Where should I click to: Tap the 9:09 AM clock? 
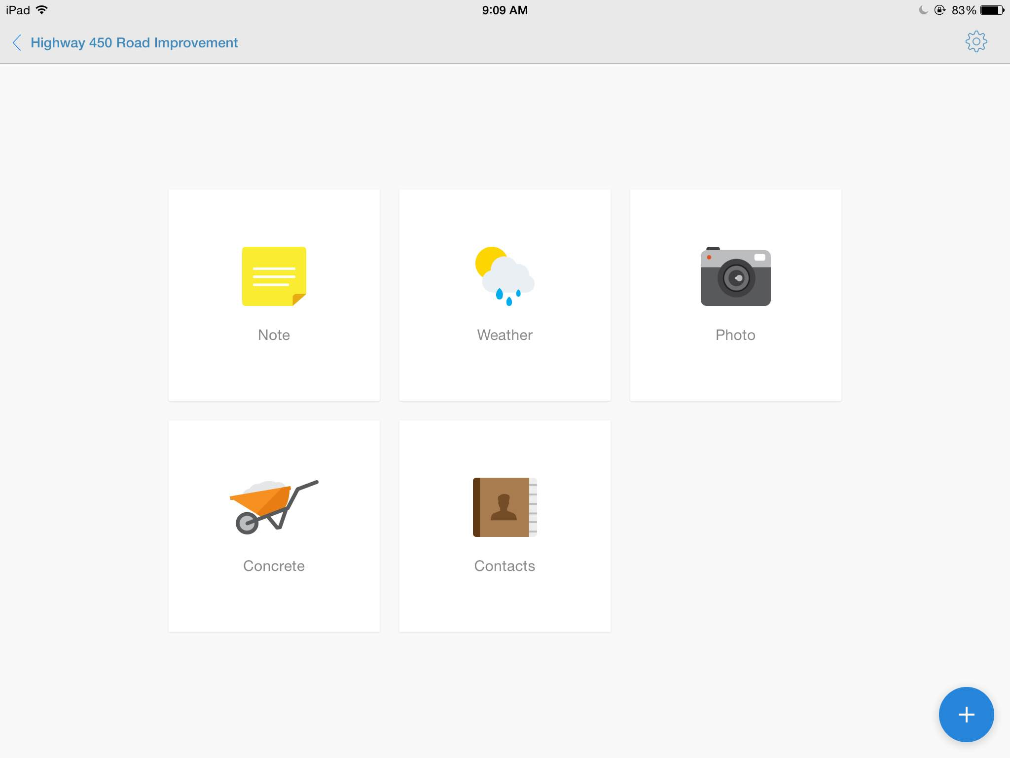505,10
